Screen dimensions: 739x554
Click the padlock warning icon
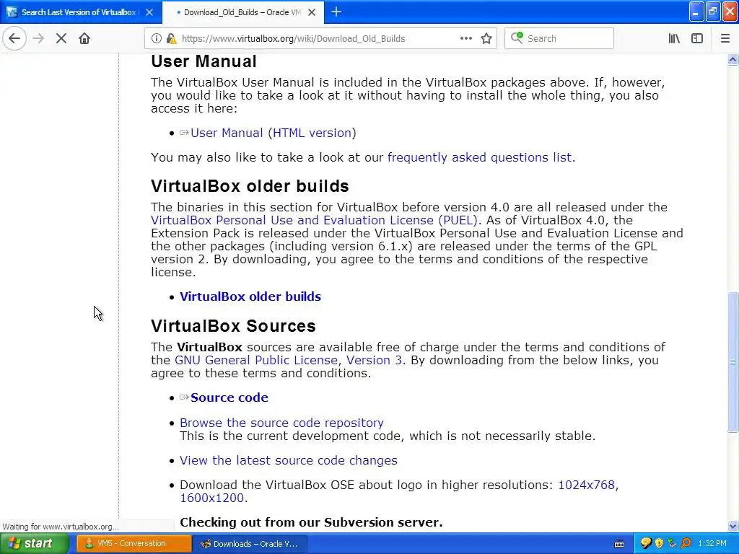[172, 39]
